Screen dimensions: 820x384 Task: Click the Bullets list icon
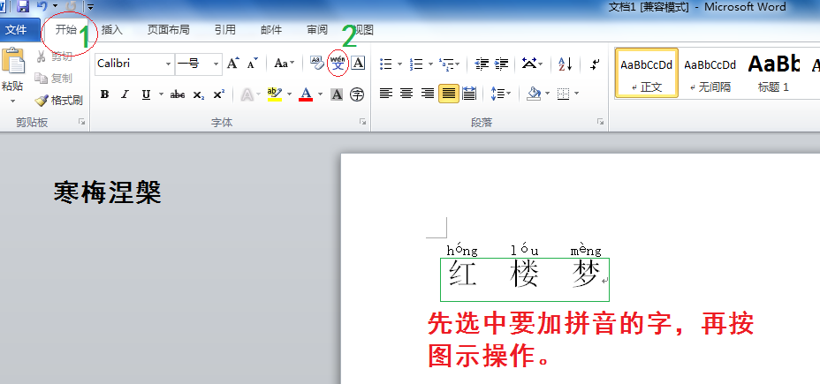point(386,64)
